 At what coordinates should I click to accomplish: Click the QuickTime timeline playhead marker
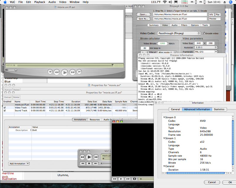pyautogui.click(x=112, y=65)
